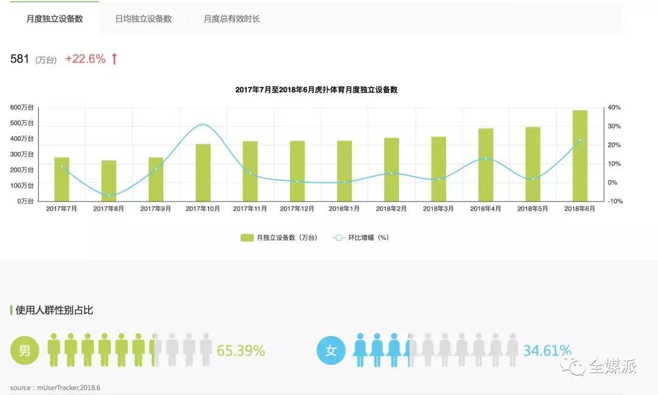Toggle the 月独立设备数 legend series

click(x=278, y=238)
